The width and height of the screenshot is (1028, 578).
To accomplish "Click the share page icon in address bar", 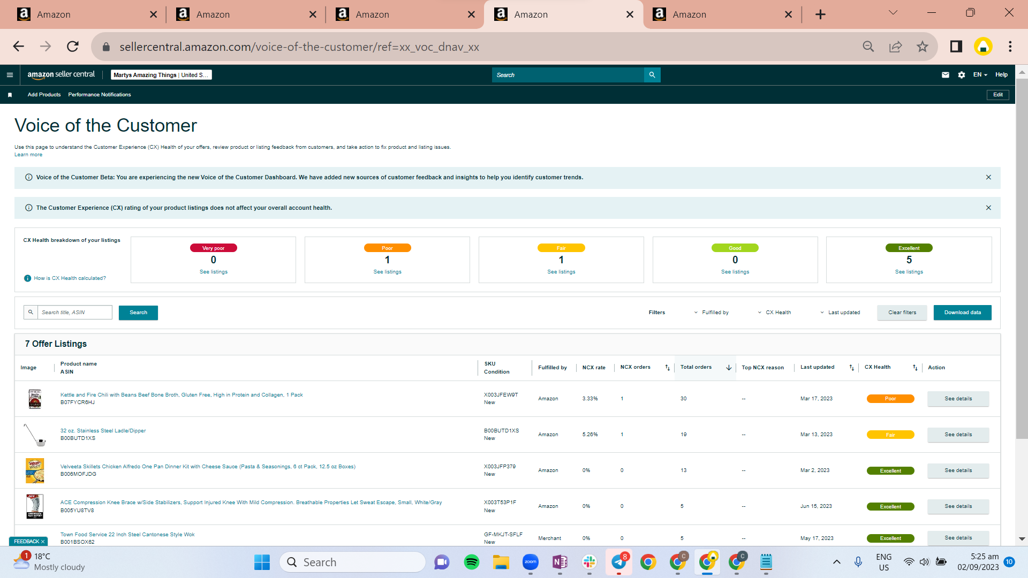I will [895, 47].
